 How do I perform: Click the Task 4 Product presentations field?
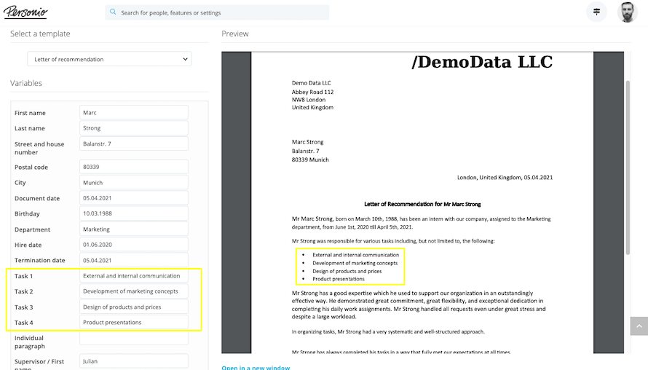click(x=133, y=322)
